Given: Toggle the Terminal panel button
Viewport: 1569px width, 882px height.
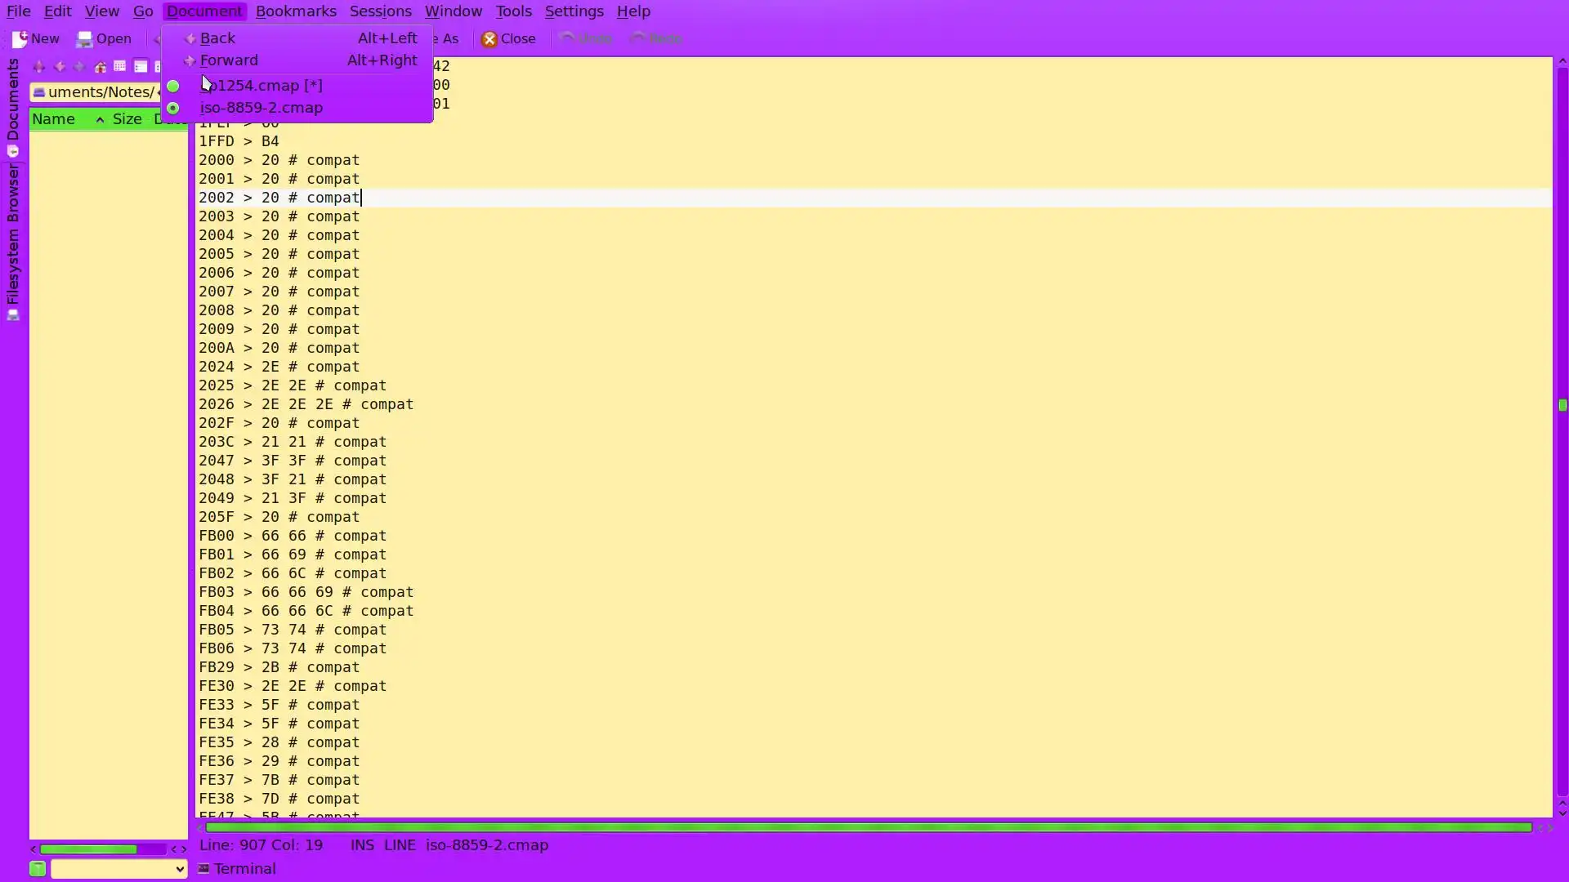Looking at the screenshot, I should click(237, 869).
